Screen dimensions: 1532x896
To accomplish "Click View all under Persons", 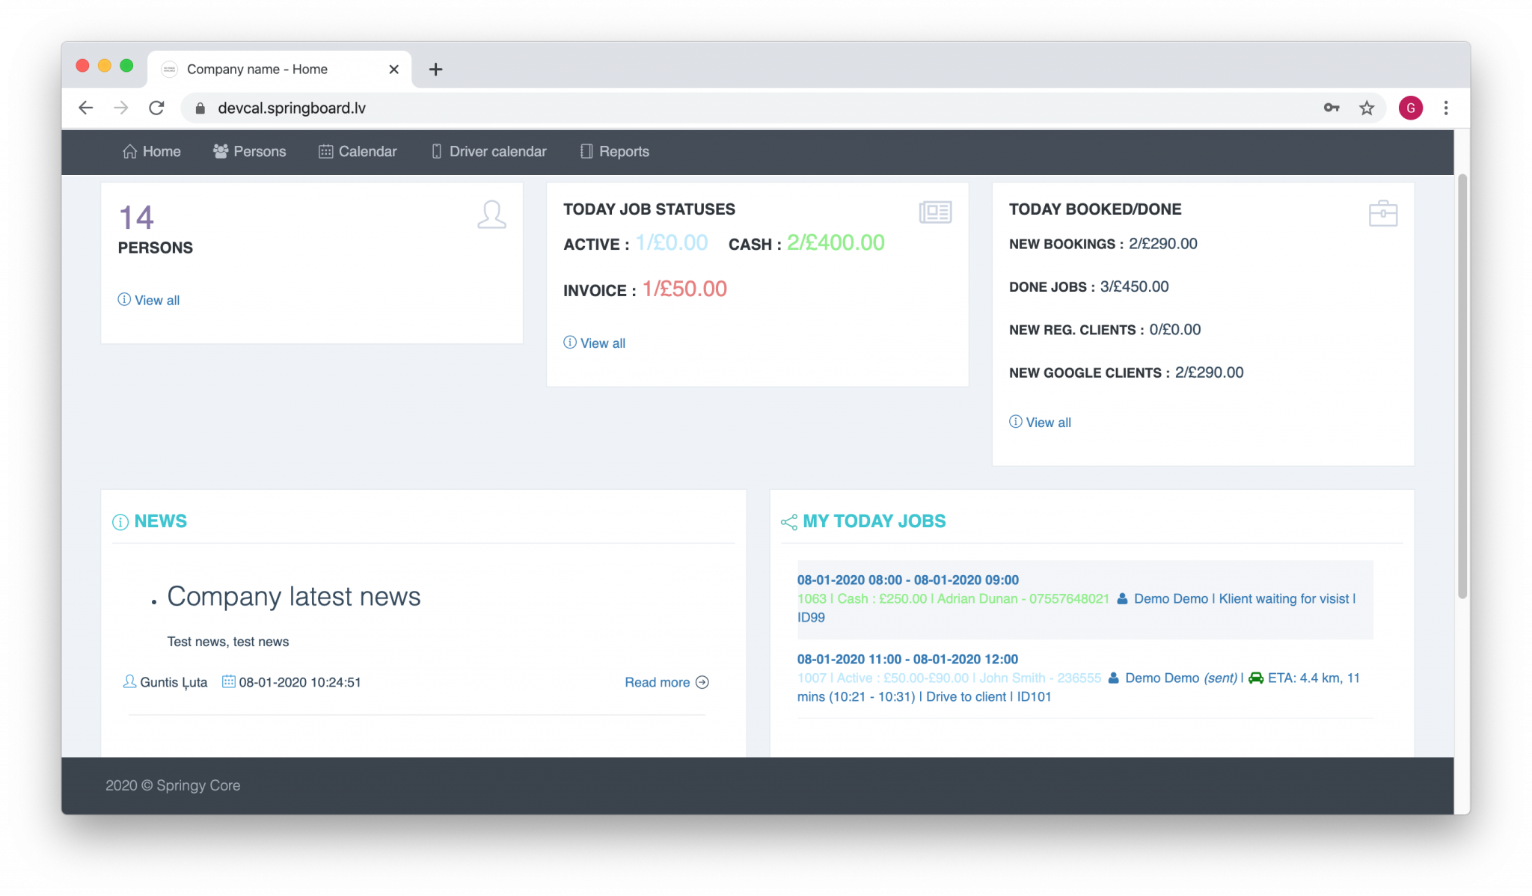I will [x=149, y=300].
